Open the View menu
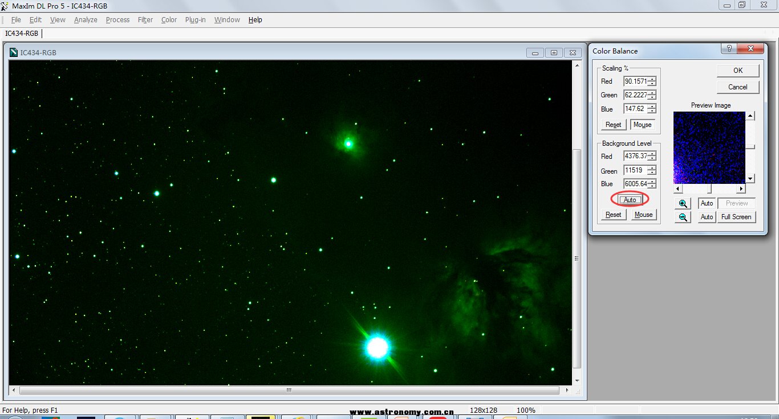The width and height of the screenshot is (779, 419). tap(58, 19)
